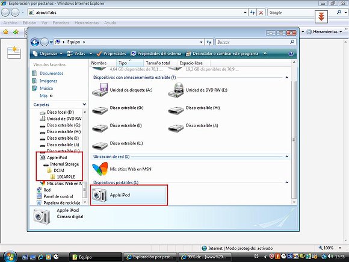Open Música favorite link
Image resolution: width=349 pixels, height=262 pixels.
(x=46, y=88)
